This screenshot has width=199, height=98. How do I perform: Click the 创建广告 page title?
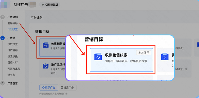click(x=20, y=5)
